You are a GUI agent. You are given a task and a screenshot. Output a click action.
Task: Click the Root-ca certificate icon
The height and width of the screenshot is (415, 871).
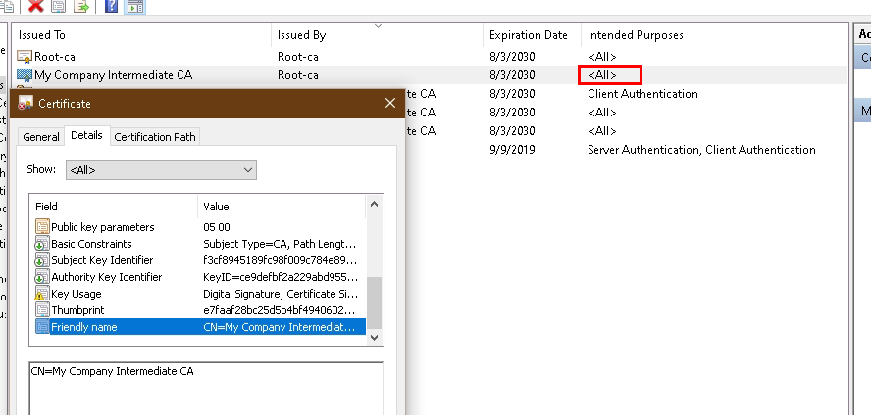point(26,56)
